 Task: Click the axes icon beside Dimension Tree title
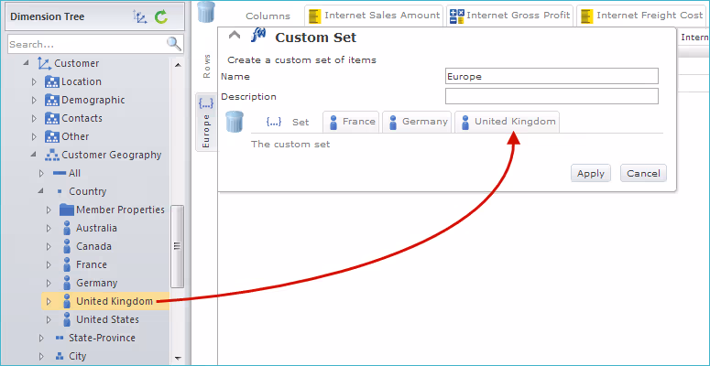point(140,16)
